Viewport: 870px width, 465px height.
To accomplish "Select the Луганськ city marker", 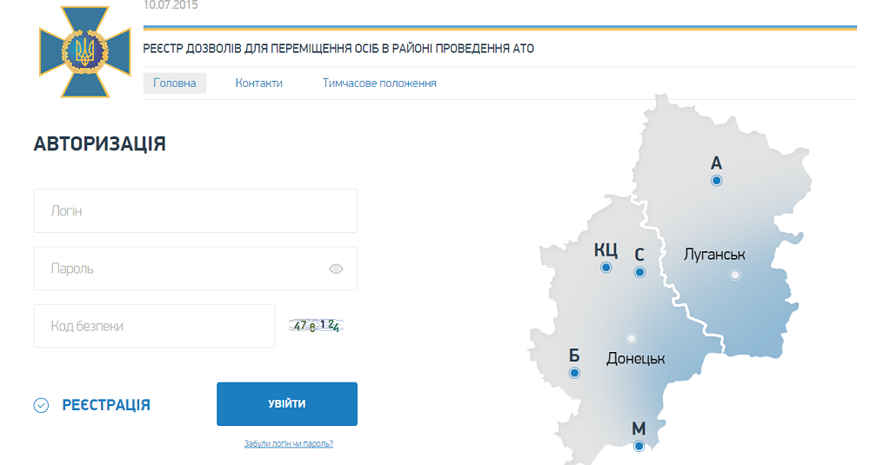I will [x=735, y=275].
